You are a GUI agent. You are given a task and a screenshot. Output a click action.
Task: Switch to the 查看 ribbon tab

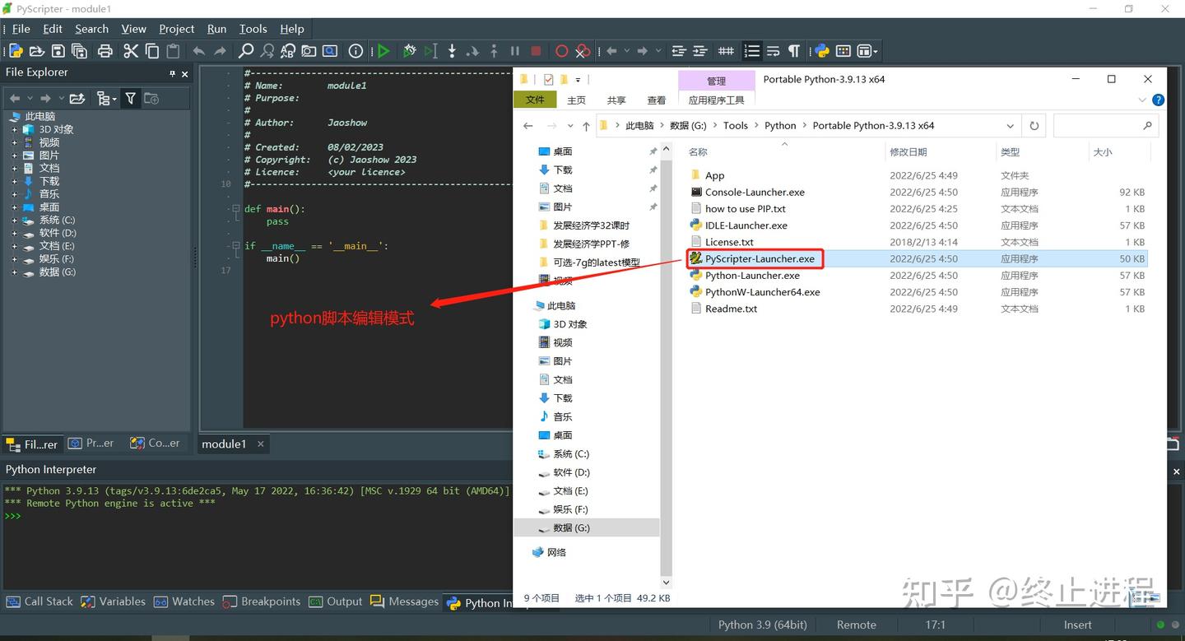[656, 100]
